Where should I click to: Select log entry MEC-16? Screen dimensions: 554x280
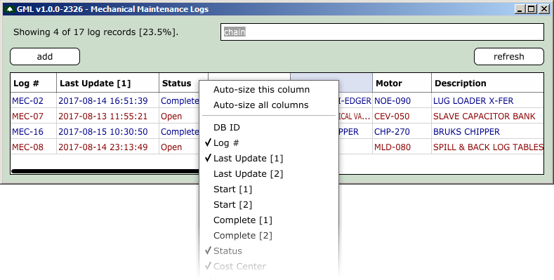click(27, 132)
